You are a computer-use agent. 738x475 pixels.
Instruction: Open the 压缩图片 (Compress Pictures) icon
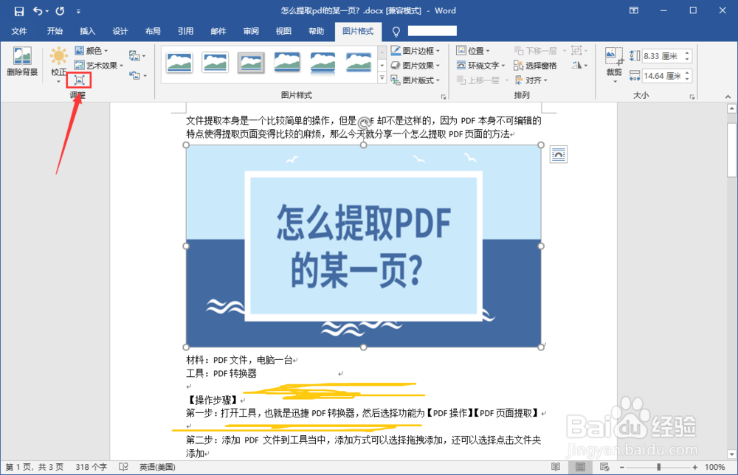(x=78, y=80)
